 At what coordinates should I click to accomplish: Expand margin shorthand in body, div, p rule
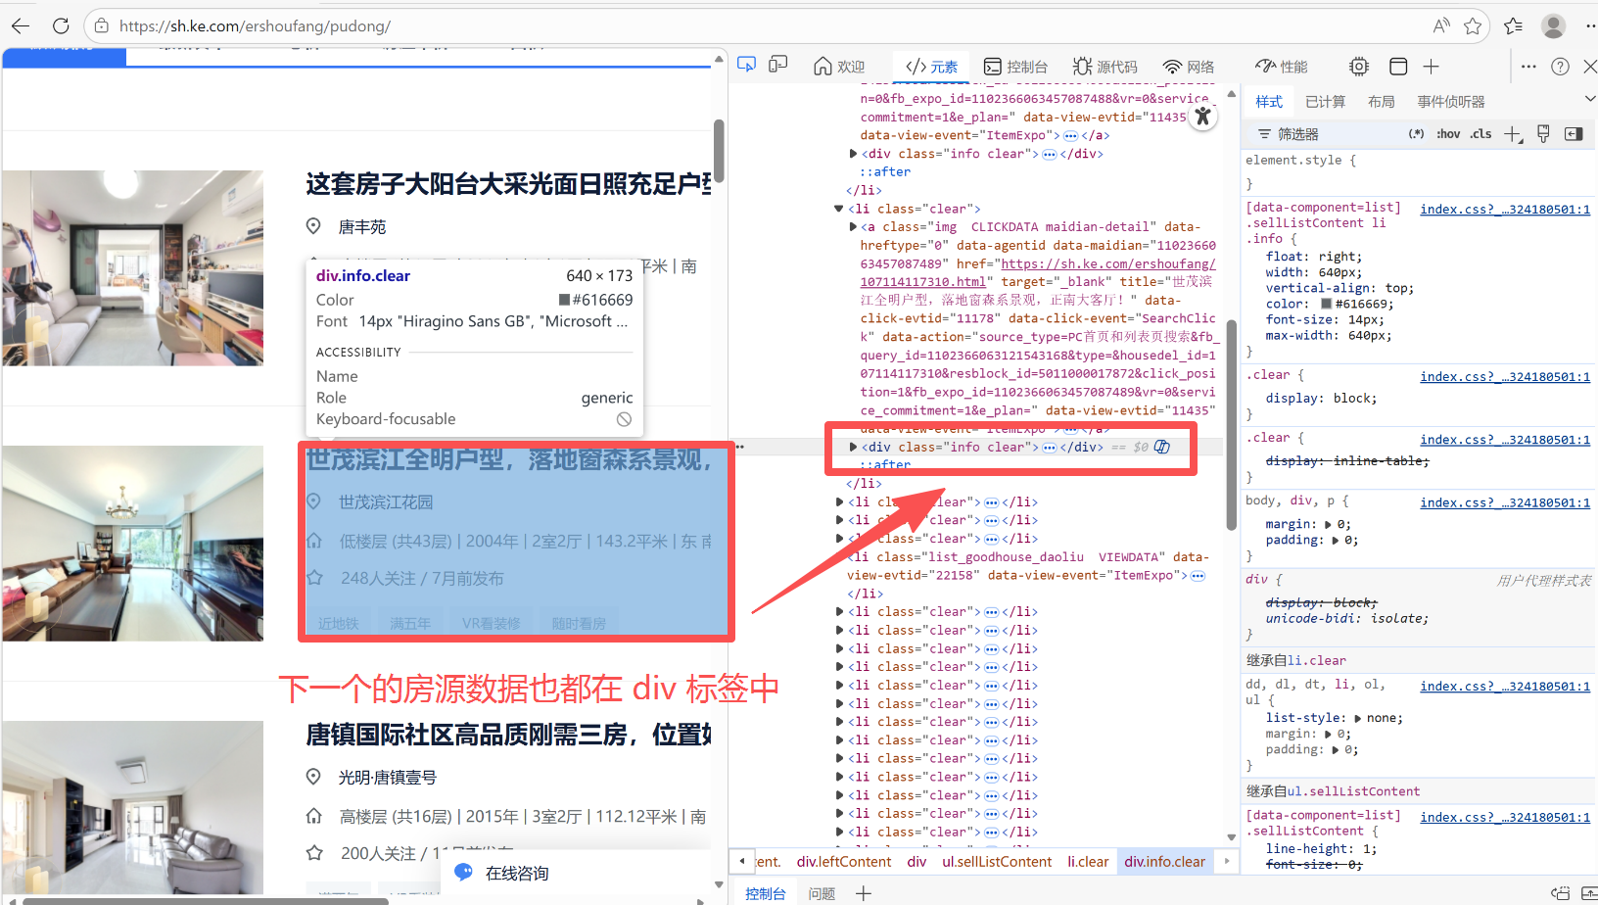click(x=1328, y=525)
